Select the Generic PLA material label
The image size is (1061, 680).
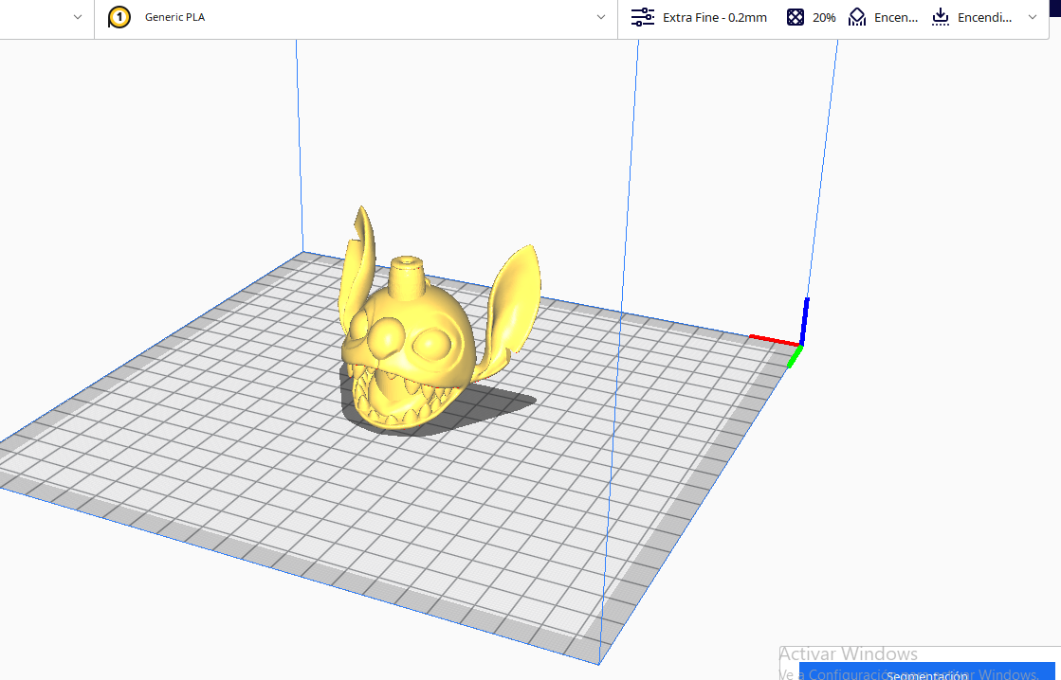tap(174, 17)
